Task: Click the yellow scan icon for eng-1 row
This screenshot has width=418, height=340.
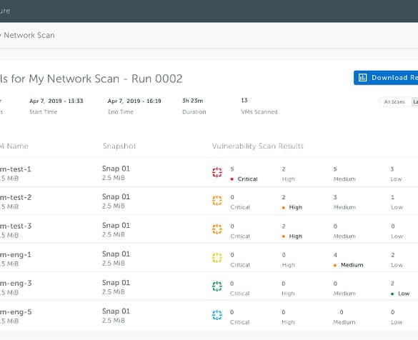Action: pyautogui.click(x=217, y=258)
